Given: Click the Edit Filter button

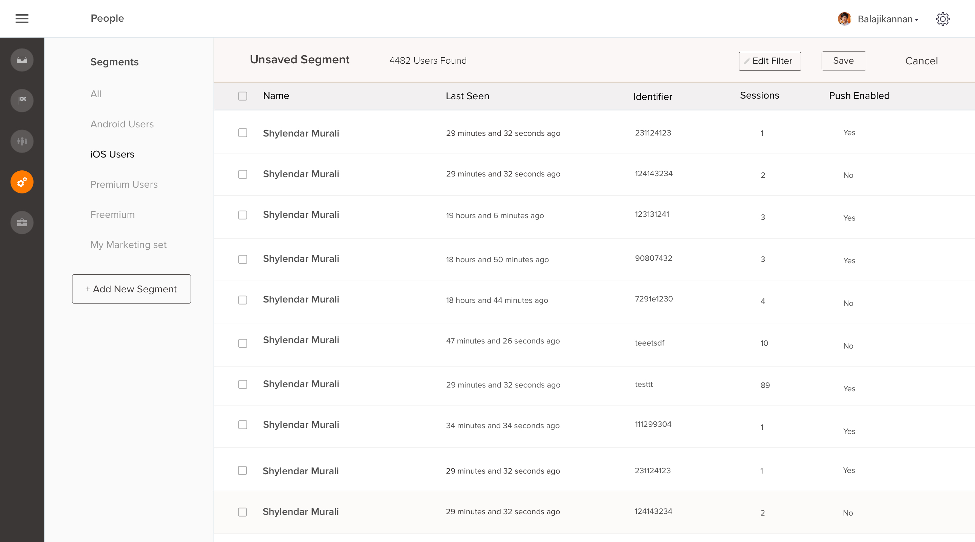Looking at the screenshot, I should coord(770,61).
